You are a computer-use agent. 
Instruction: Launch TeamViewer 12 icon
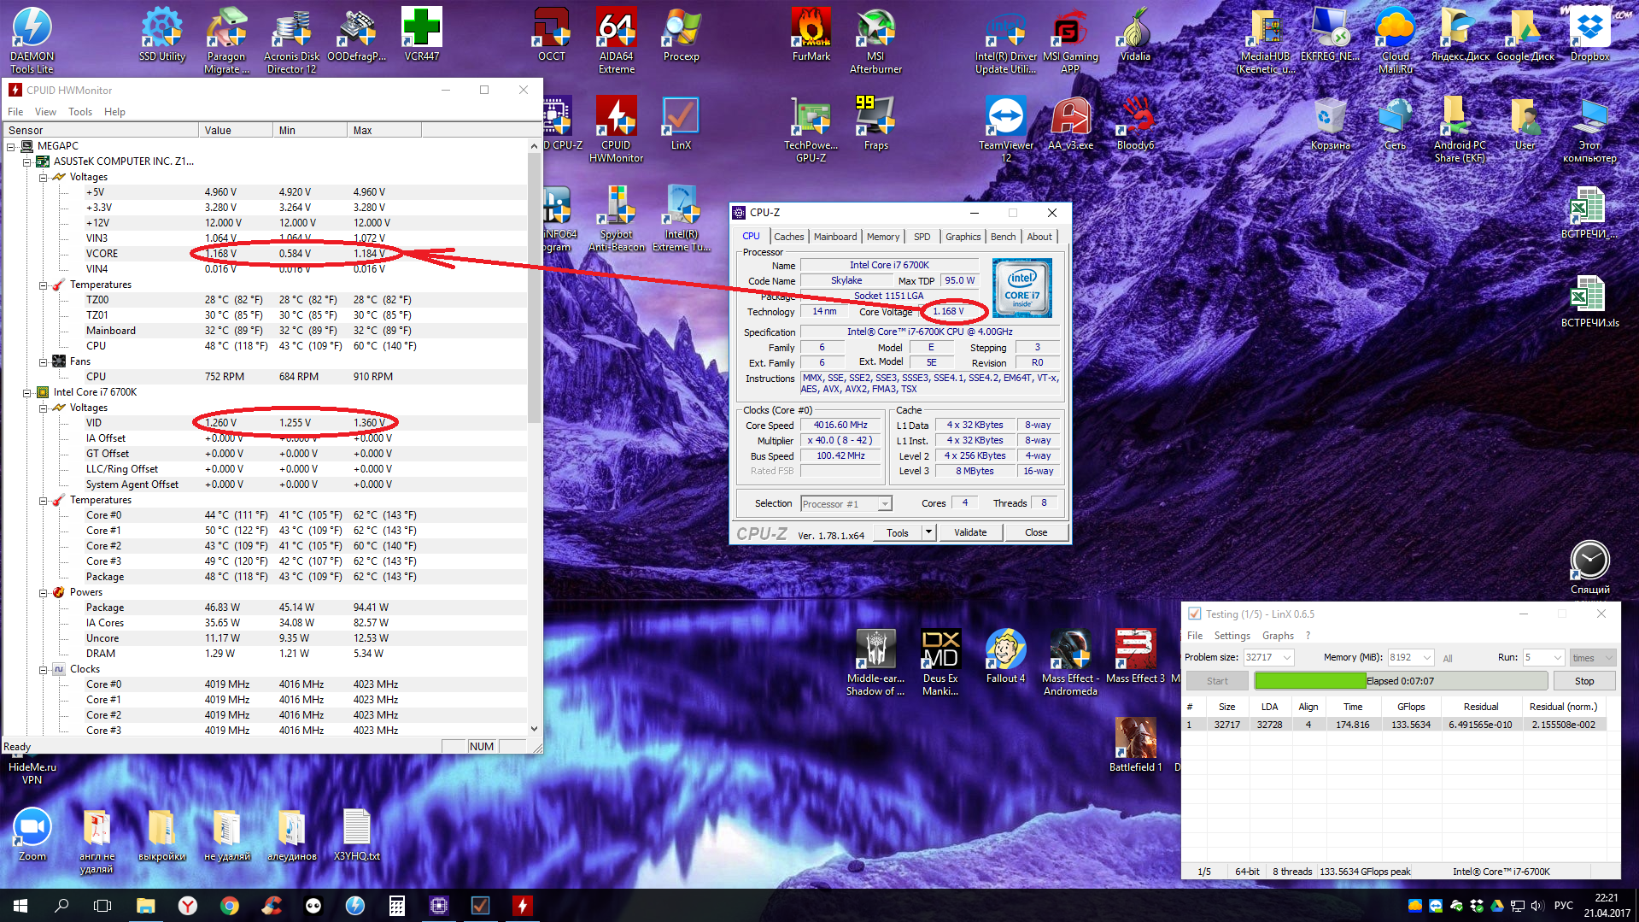pyautogui.click(x=1006, y=128)
